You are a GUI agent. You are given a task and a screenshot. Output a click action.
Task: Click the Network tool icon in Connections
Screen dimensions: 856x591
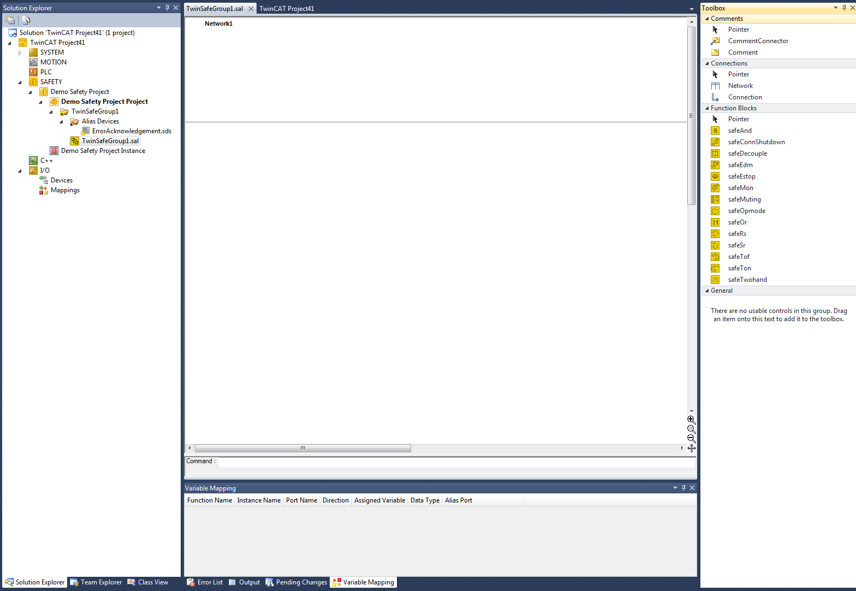pos(715,86)
